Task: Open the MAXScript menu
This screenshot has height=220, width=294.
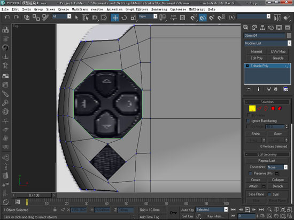Action: pyautogui.click(x=197, y=10)
